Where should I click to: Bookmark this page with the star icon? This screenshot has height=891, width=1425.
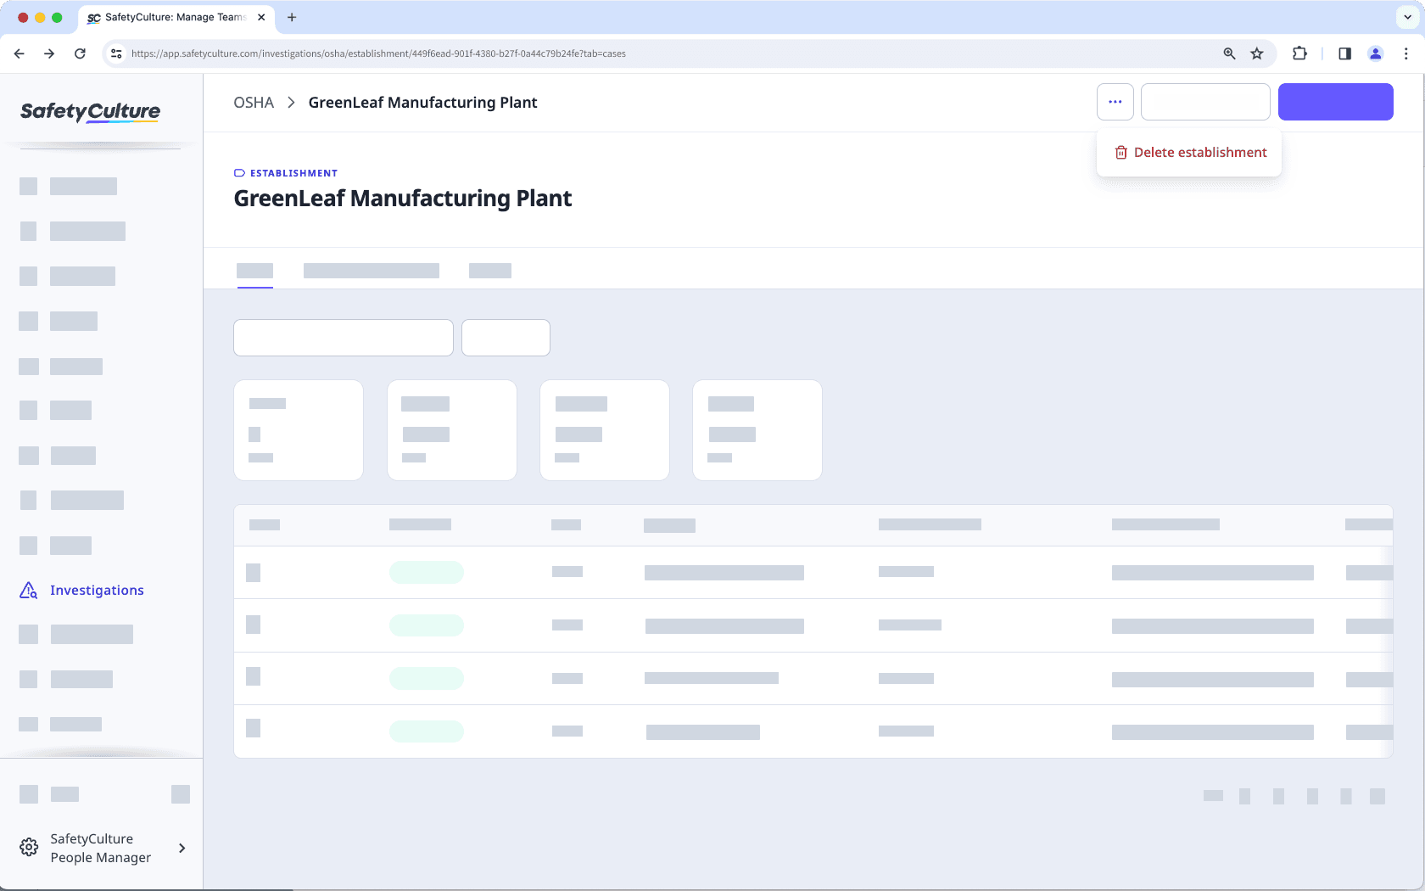pyautogui.click(x=1257, y=53)
